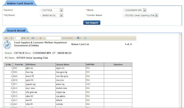
Task: Click the Form No column header
Action: [19, 65]
